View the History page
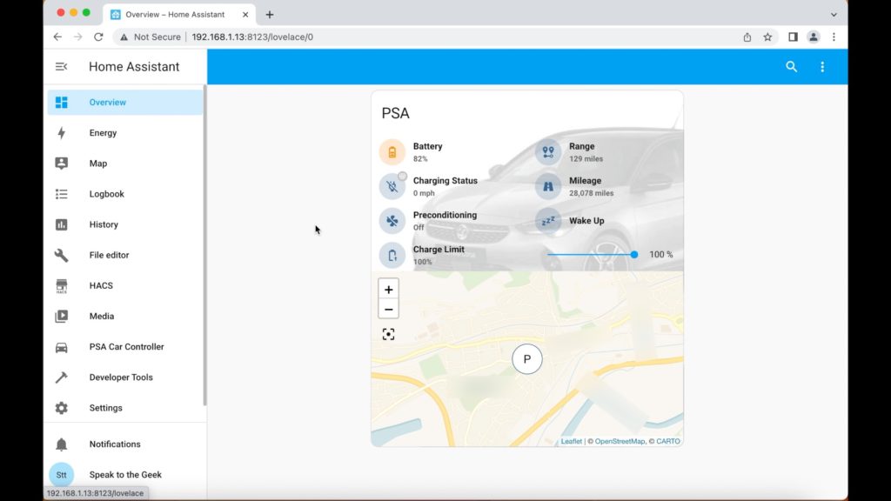 point(125,224)
